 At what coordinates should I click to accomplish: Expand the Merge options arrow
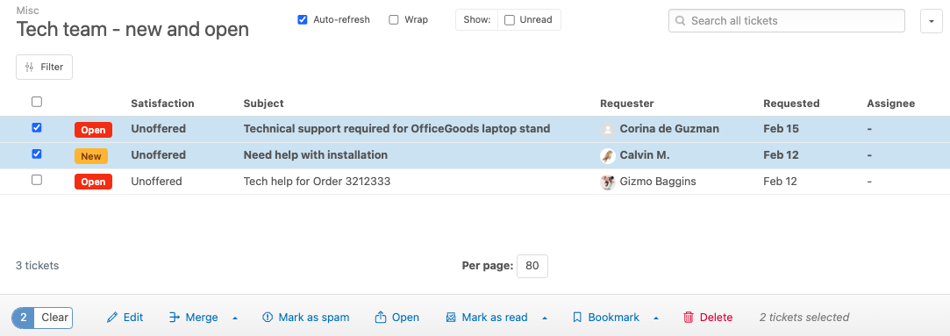pyautogui.click(x=235, y=318)
